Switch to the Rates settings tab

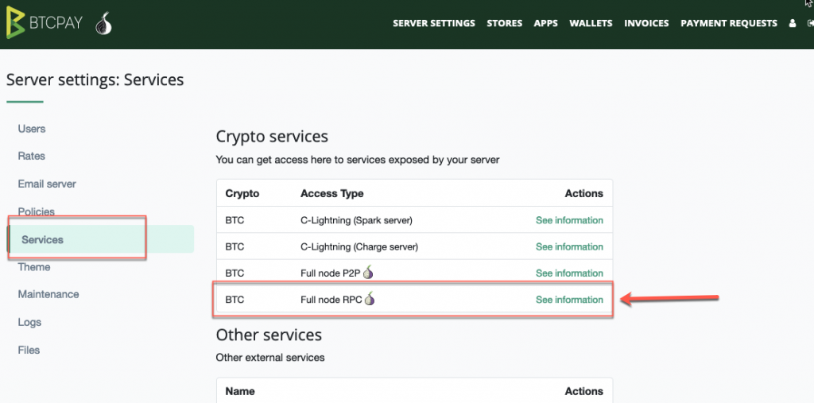pyautogui.click(x=32, y=156)
